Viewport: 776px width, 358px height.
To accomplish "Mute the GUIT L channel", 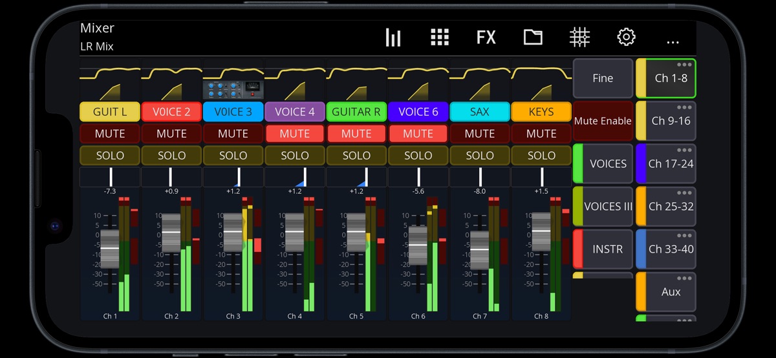I will coord(110,134).
